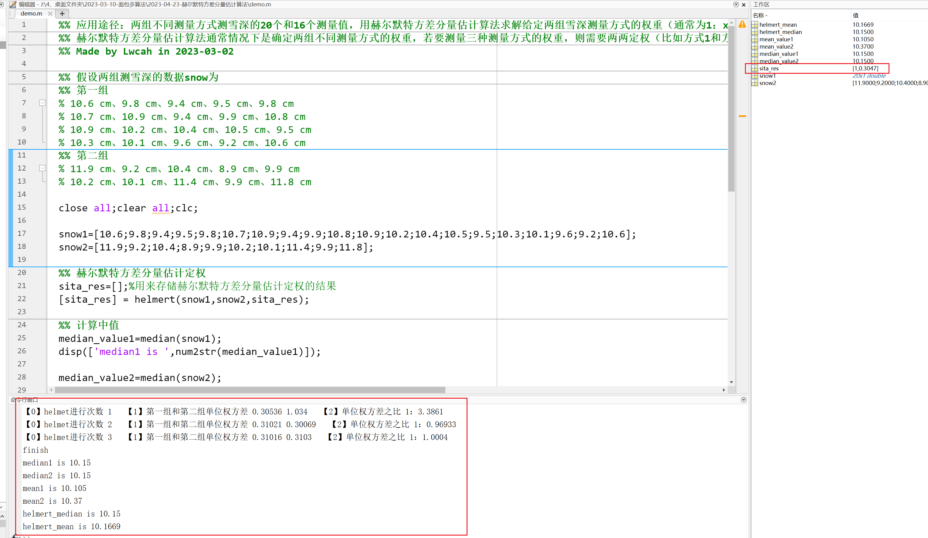The width and height of the screenshot is (928, 538).
Task: Open the median_value1 variable icon
Action: tap(755, 54)
